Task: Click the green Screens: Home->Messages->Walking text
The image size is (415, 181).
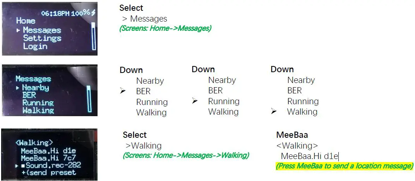Action: tap(186, 156)
